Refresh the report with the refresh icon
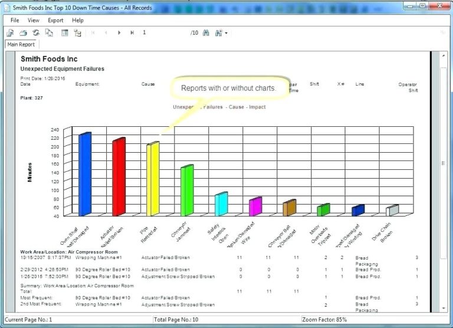The image size is (453, 328). (x=36, y=32)
